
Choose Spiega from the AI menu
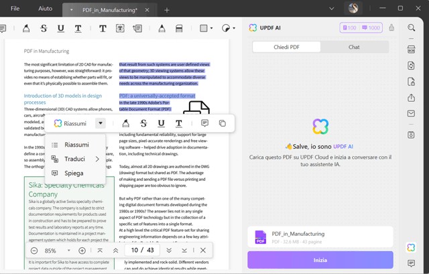point(74,173)
